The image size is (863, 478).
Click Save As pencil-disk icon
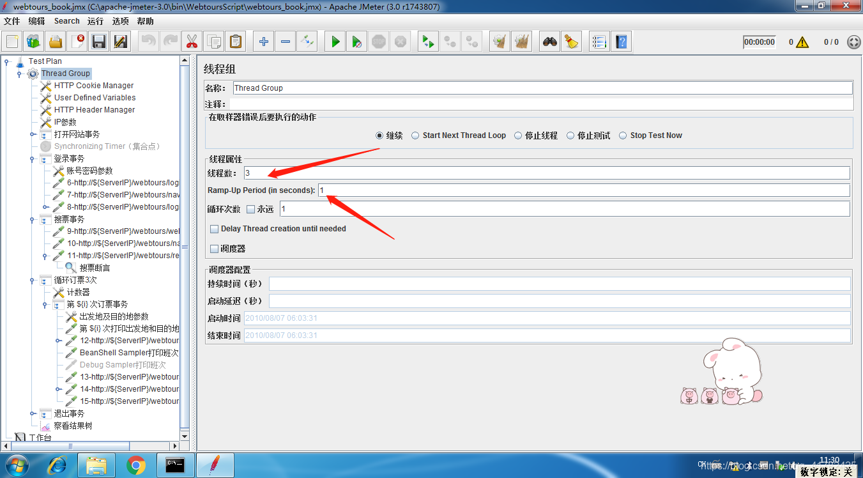121,42
